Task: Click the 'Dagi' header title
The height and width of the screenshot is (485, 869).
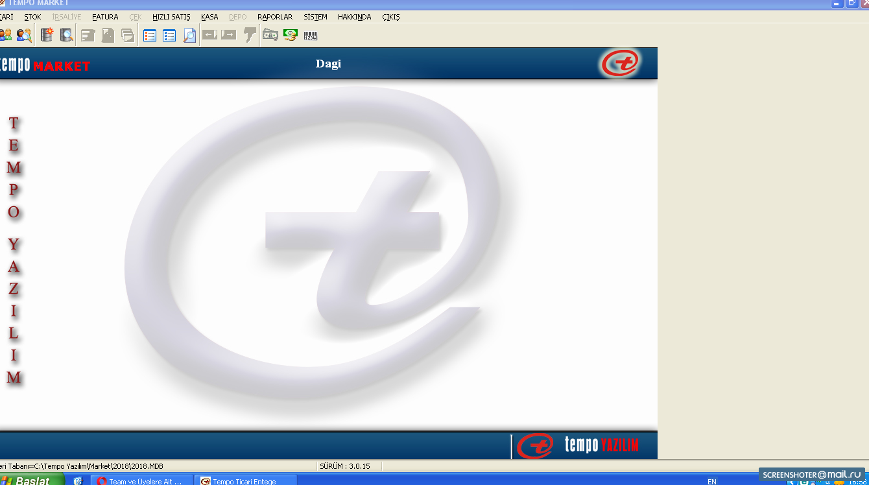Action: point(328,64)
